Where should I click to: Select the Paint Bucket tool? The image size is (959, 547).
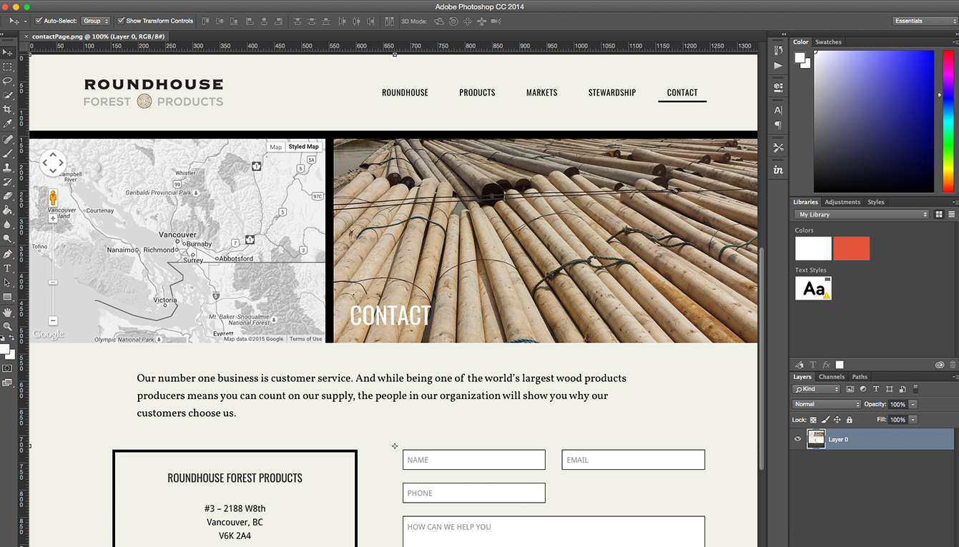pos(7,211)
